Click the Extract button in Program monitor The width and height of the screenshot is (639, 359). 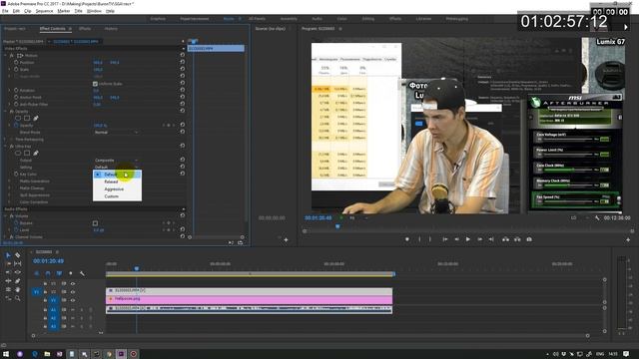coord(517,239)
